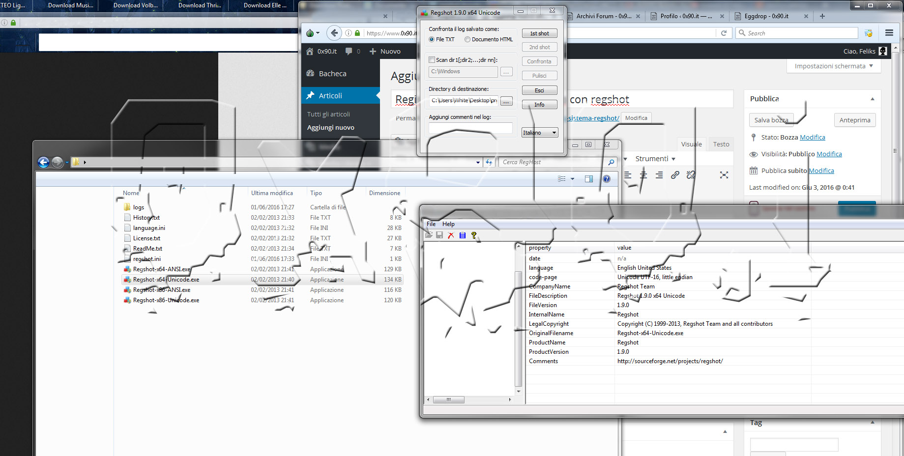Enable the Scan dir1 checkbox
This screenshot has height=456, width=904.
[432, 60]
